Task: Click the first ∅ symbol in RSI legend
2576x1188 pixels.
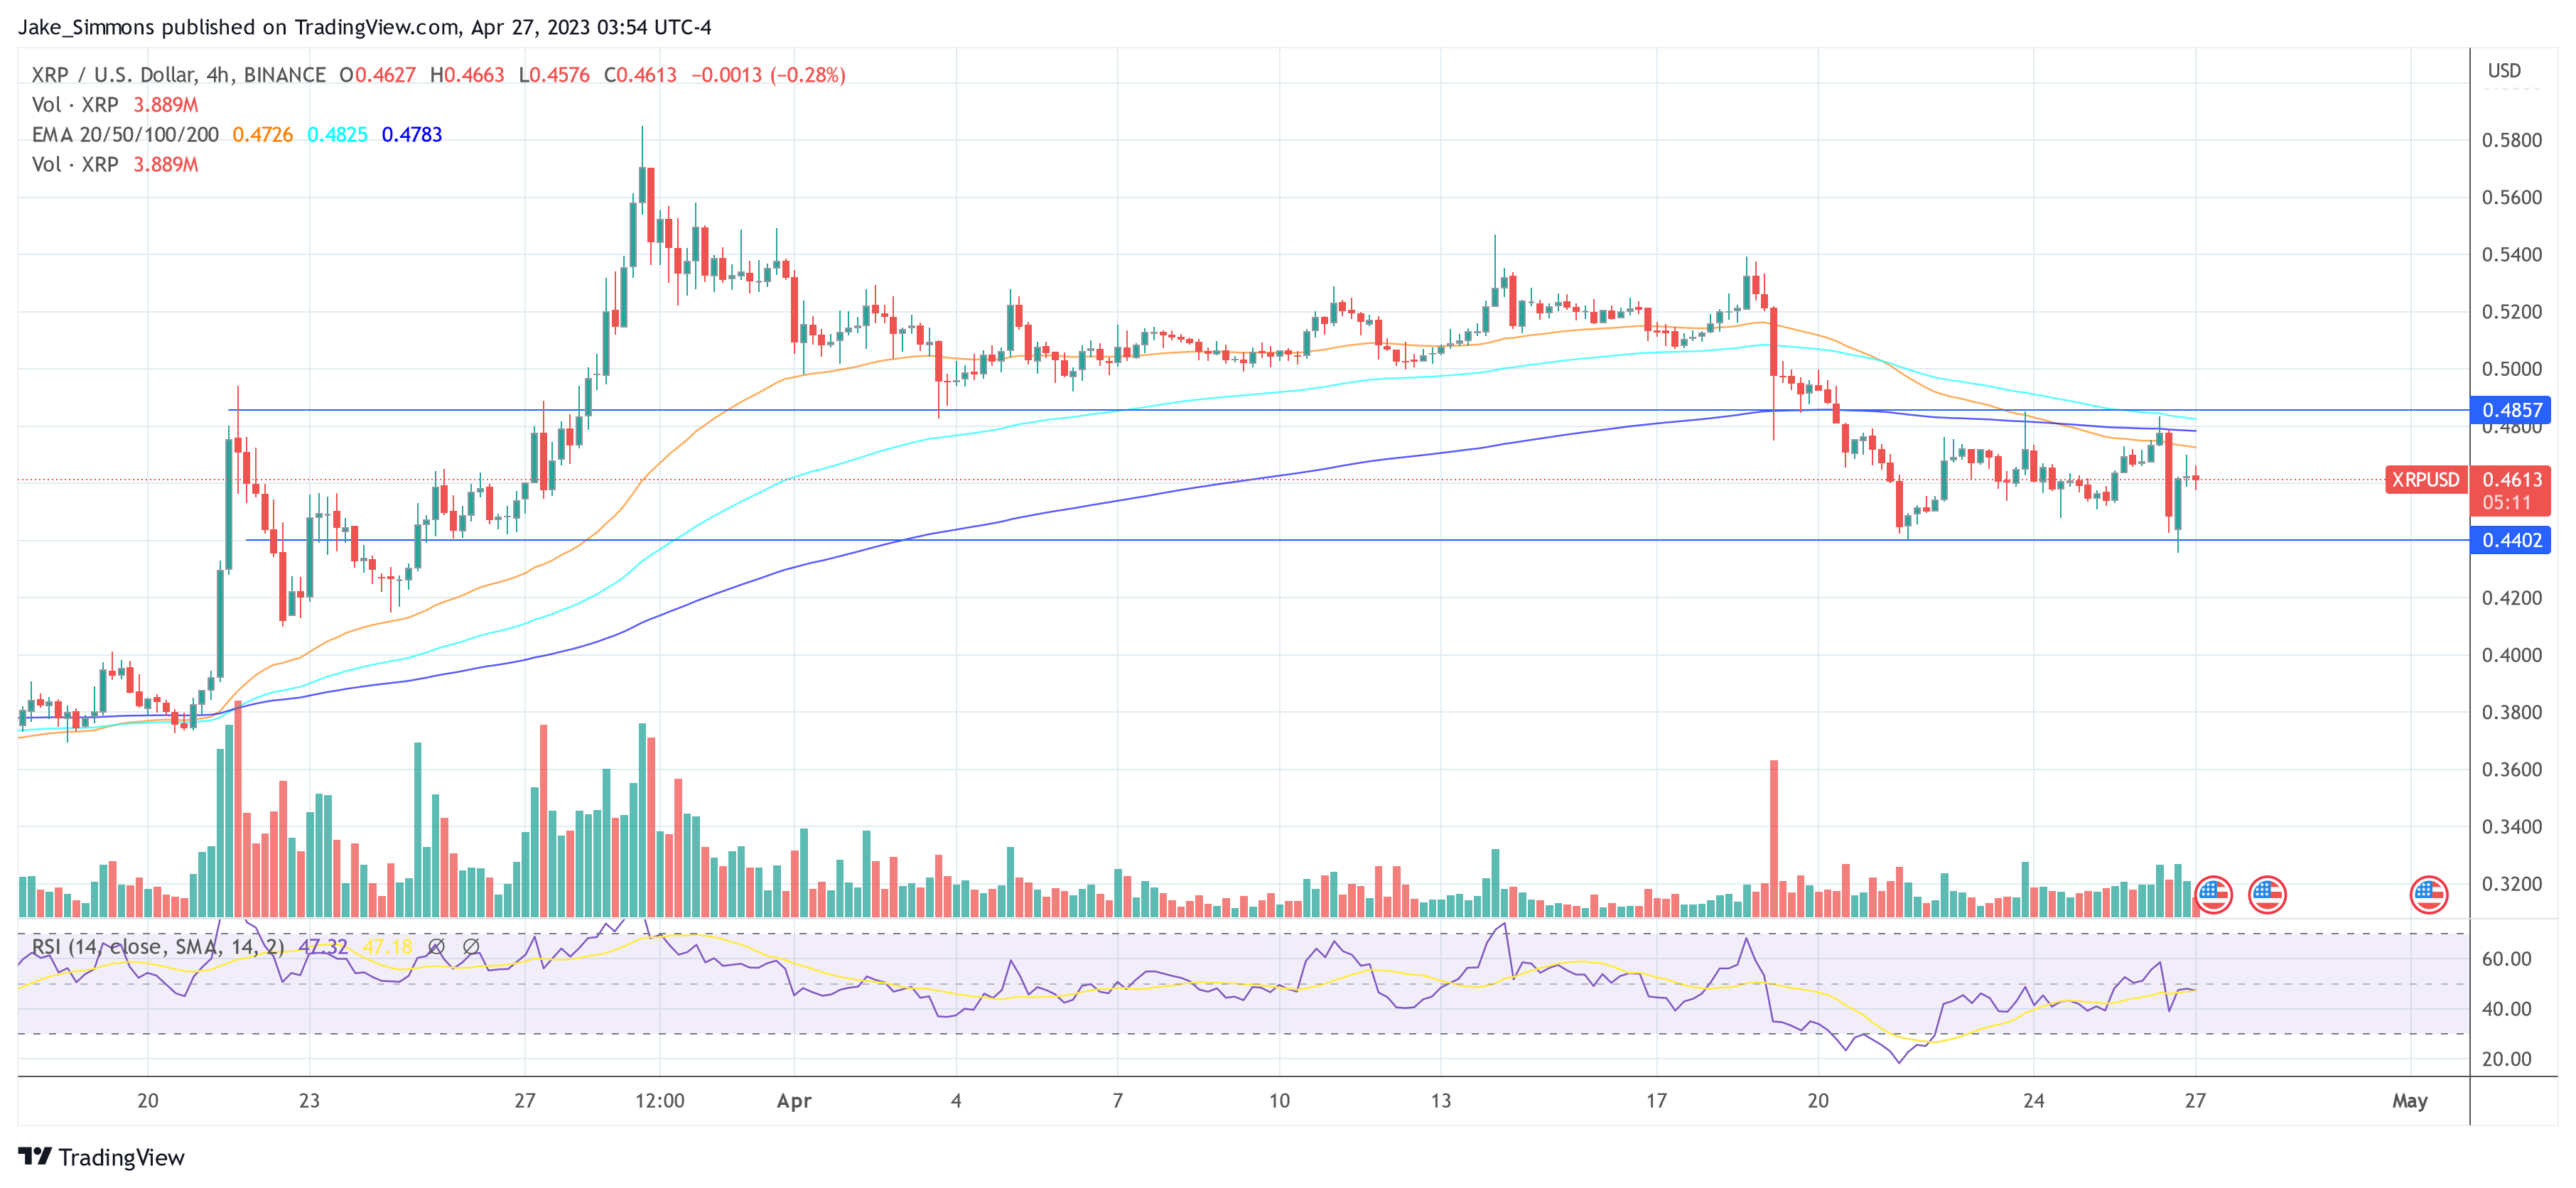Action: tap(436, 946)
